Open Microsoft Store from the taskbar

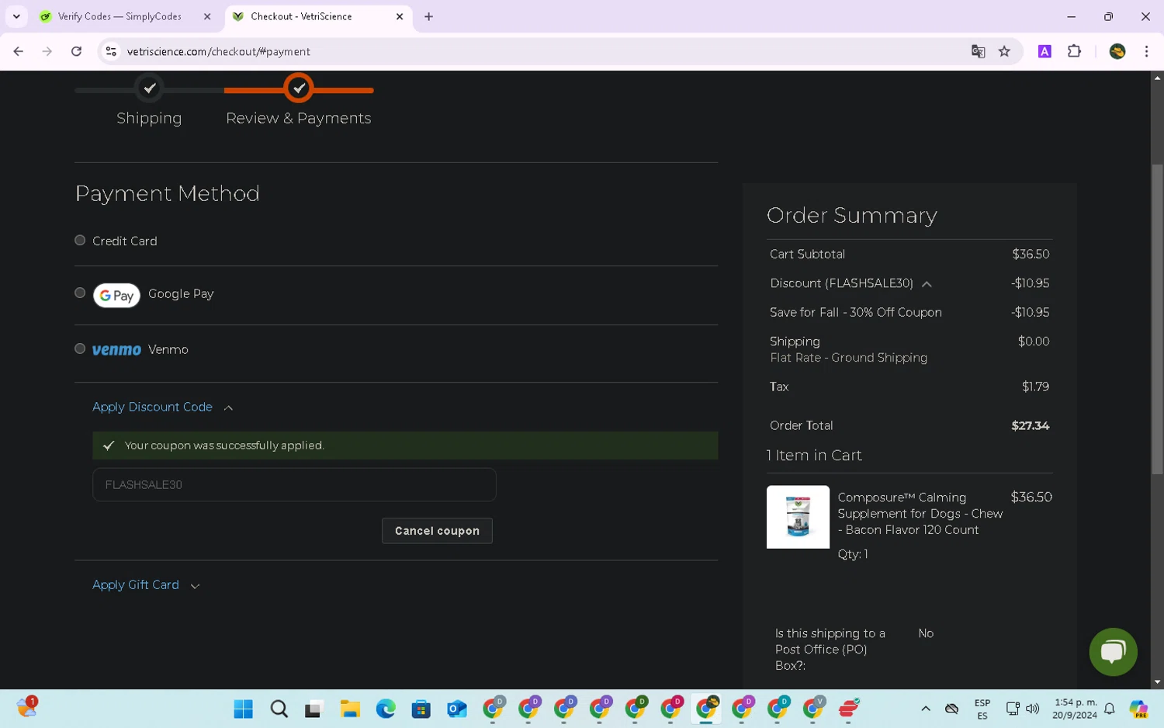(x=421, y=709)
